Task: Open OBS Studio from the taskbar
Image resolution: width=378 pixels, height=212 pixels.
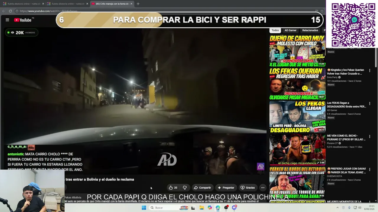Action: pyautogui.click(x=226, y=208)
